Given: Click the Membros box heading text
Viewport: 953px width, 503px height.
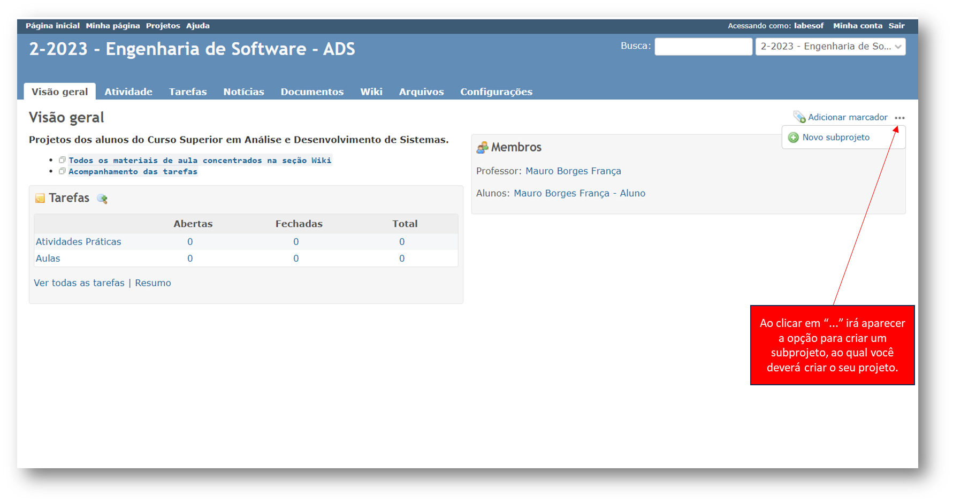Looking at the screenshot, I should point(516,147).
